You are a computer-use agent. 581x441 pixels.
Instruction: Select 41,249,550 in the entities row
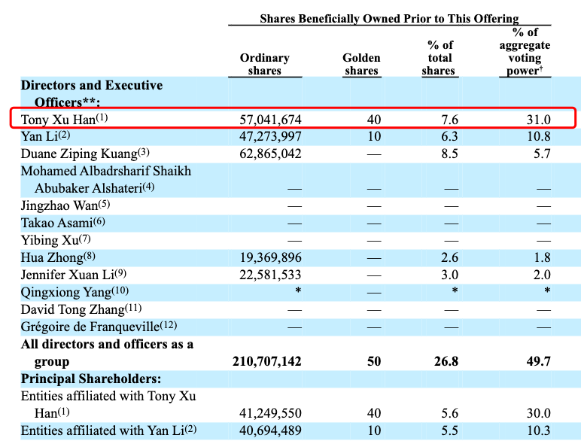point(270,413)
